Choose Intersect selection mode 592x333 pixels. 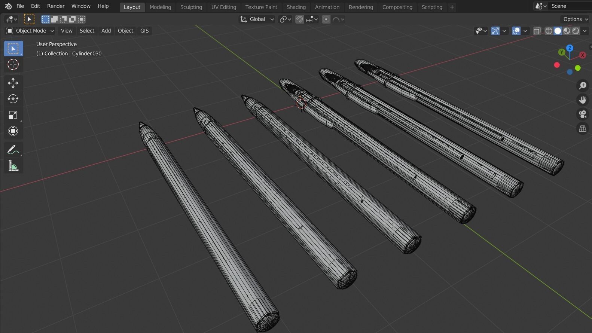point(81,19)
